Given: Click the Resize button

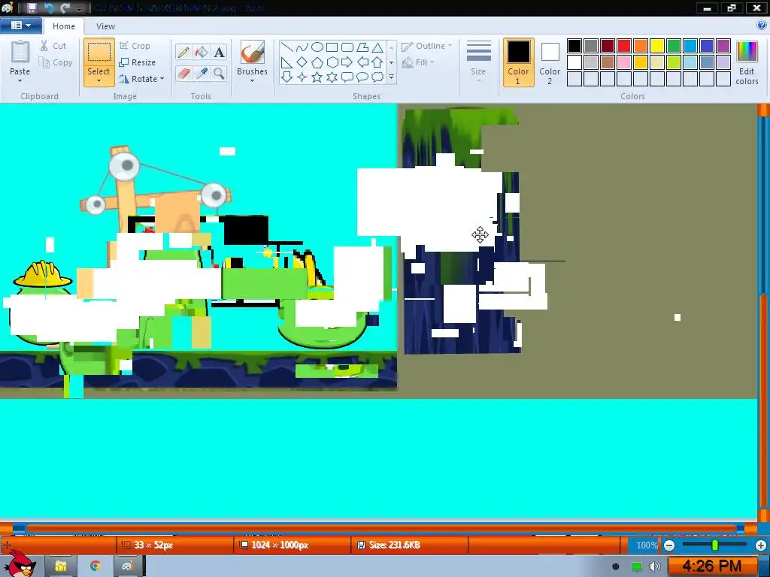Looking at the screenshot, I should point(138,62).
